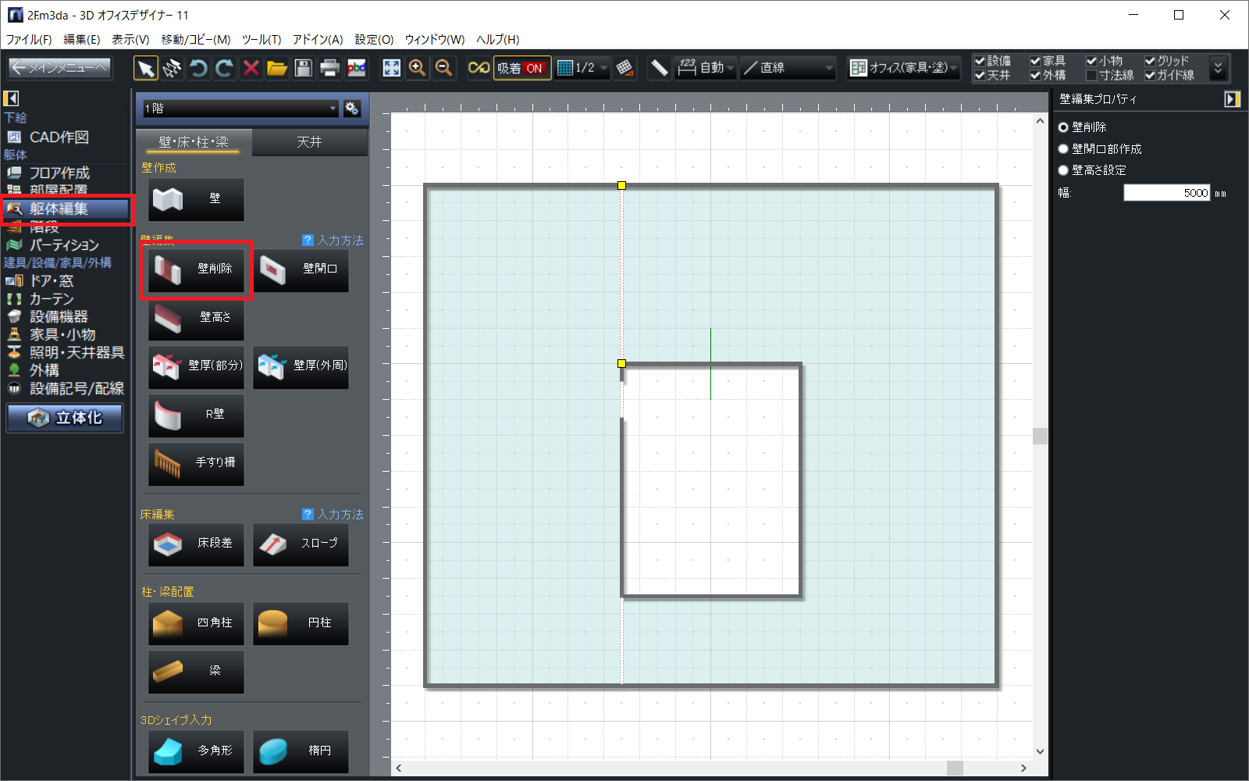Click the printer icon
This screenshot has width=1249, height=781.
click(x=329, y=69)
